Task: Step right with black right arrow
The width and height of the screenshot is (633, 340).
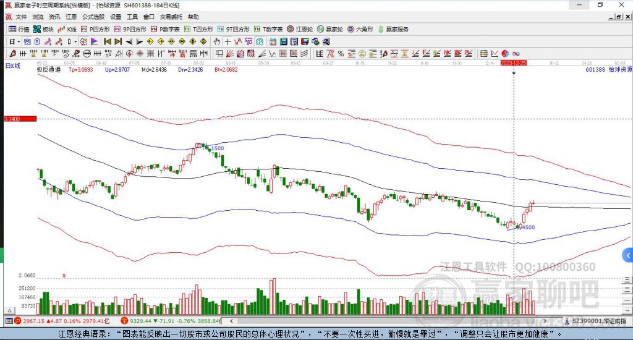Action: [139, 41]
